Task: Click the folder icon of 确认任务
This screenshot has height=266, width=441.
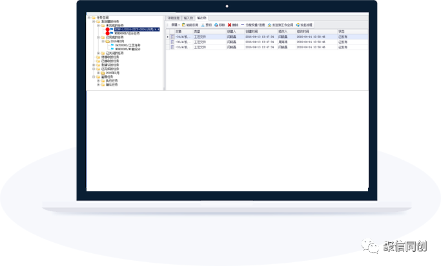Action: click(x=103, y=84)
